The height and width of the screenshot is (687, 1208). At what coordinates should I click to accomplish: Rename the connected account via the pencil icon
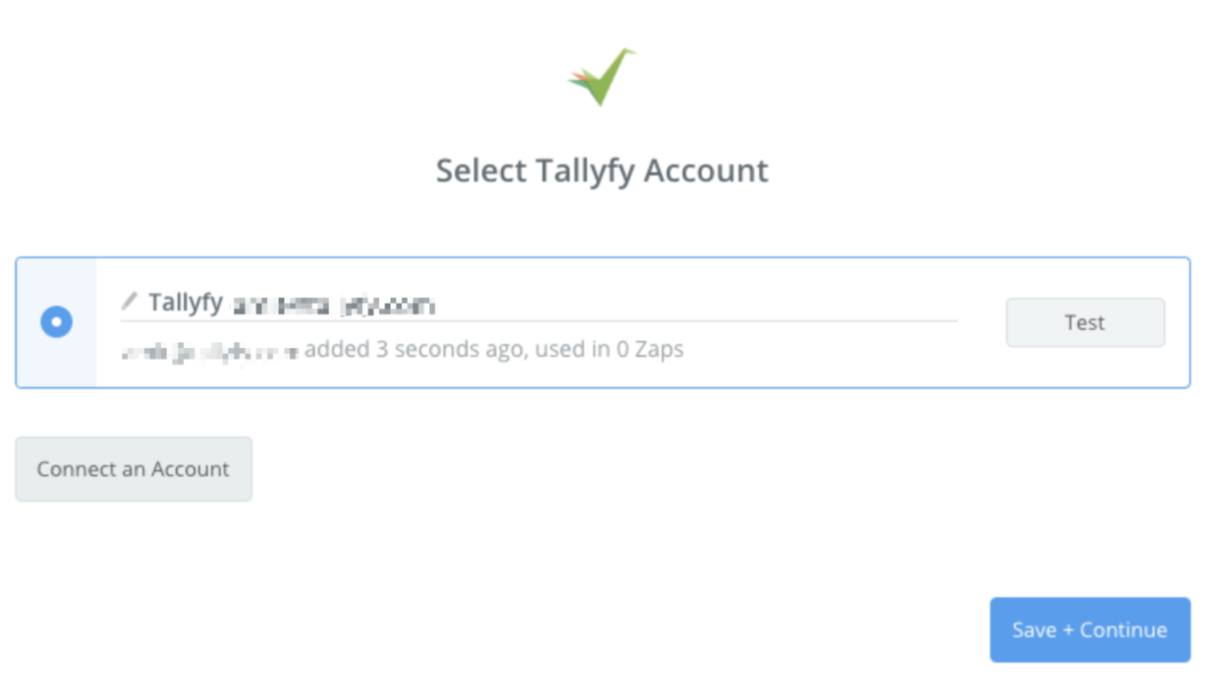point(130,301)
